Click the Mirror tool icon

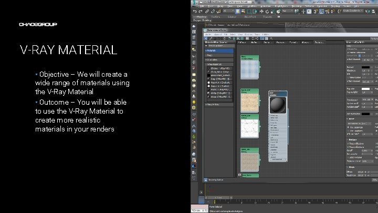368,12
